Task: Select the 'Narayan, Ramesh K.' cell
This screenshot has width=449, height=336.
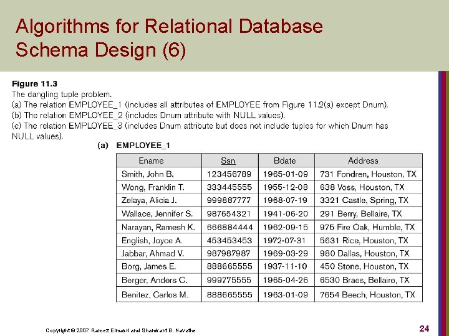Action: [x=158, y=227]
